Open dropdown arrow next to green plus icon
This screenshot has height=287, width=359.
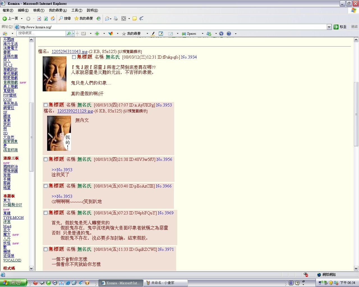(104, 34)
